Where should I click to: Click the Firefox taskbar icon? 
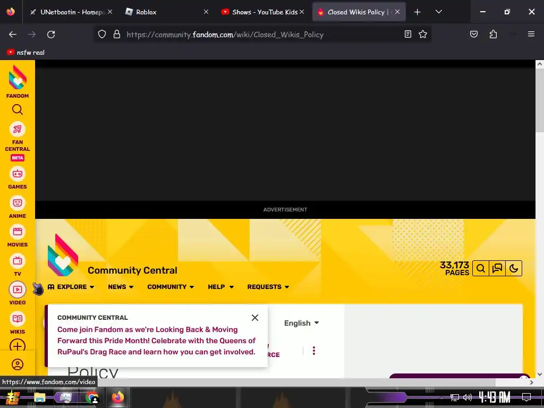coord(118,397)
